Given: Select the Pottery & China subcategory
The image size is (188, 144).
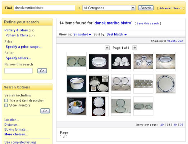Looking at the screenshot, I should click(17, 35).
